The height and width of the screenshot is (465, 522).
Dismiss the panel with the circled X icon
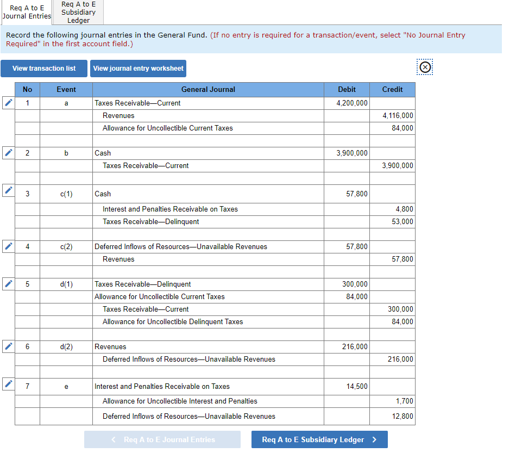425,67
